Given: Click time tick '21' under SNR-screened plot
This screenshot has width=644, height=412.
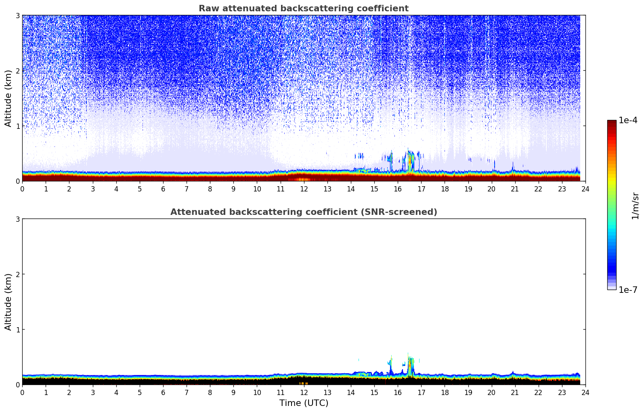Looking at the screenshot, I should tap(515, 392).
